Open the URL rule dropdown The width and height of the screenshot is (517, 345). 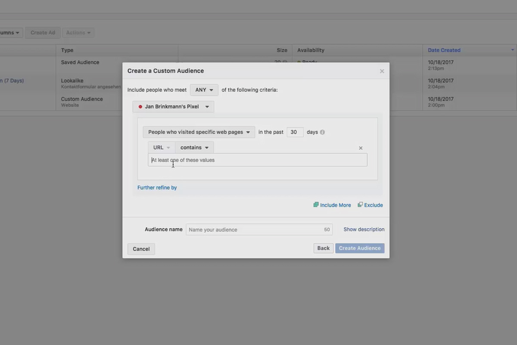pos(162,147)
